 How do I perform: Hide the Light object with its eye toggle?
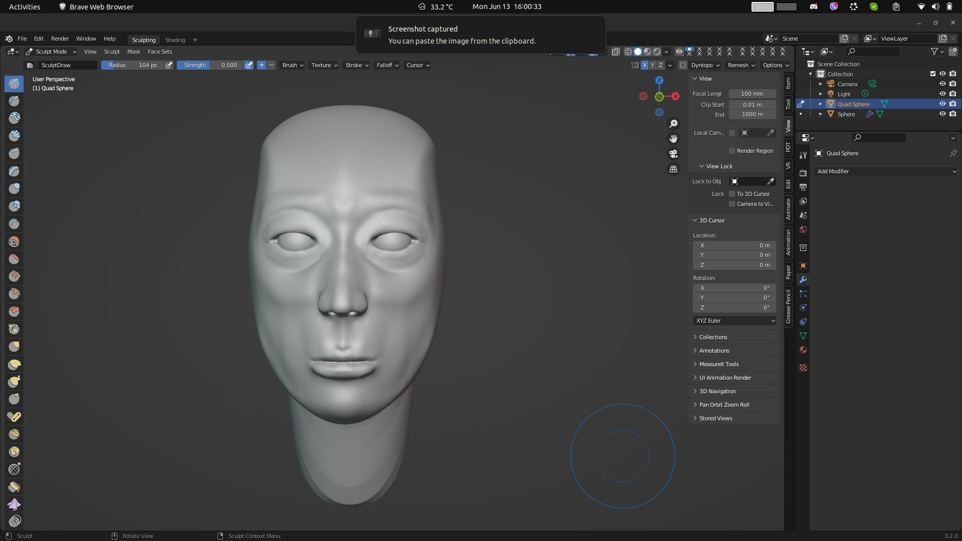click(942, 94)
